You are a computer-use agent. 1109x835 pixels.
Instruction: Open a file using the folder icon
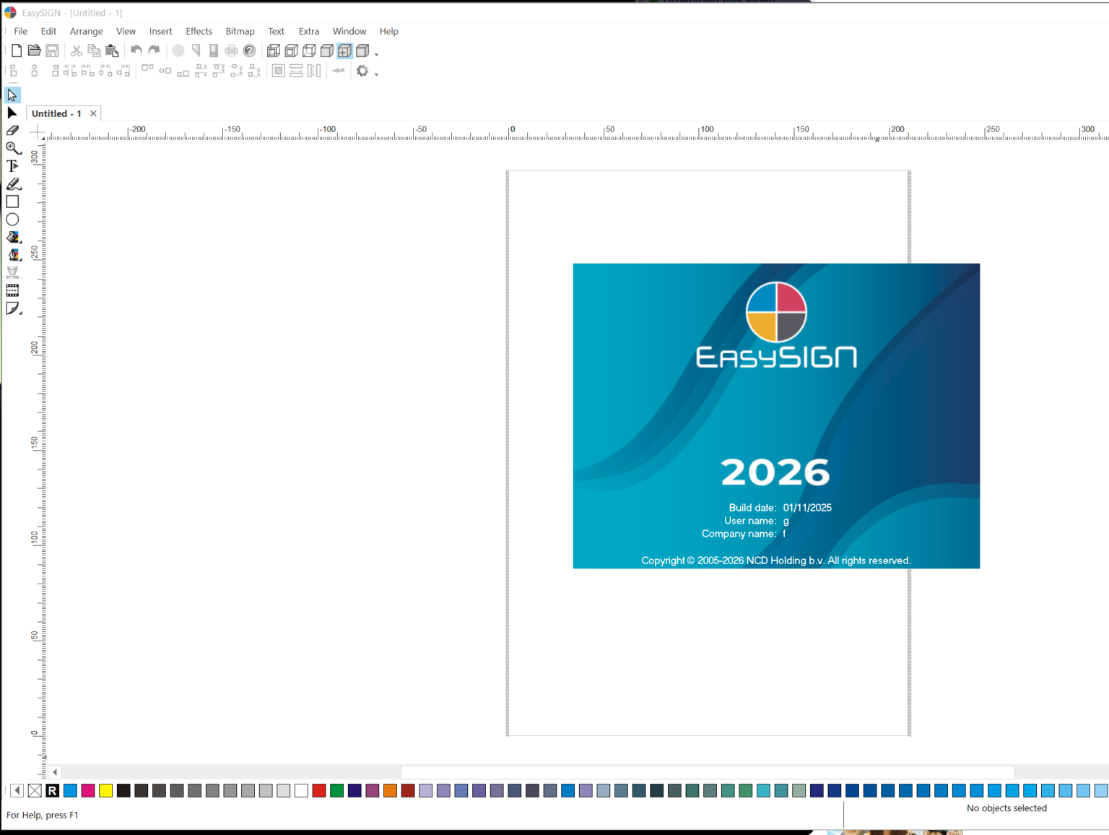pos(34,51)
